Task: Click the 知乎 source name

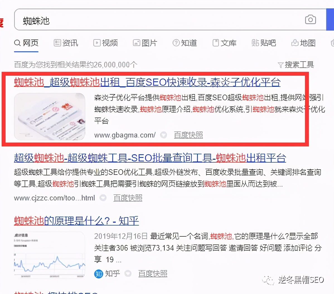Action: tap(112, 274)
